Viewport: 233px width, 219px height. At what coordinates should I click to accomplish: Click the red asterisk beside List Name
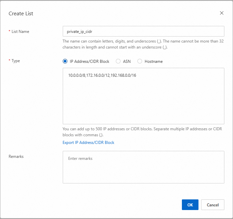9,32
